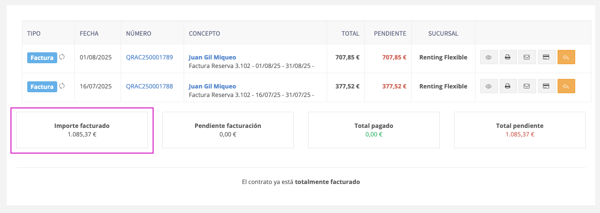Click Renting Flexible in QRAC250001788 row
This screenshot has height=213, width=600.
click(x=443, y=86)
